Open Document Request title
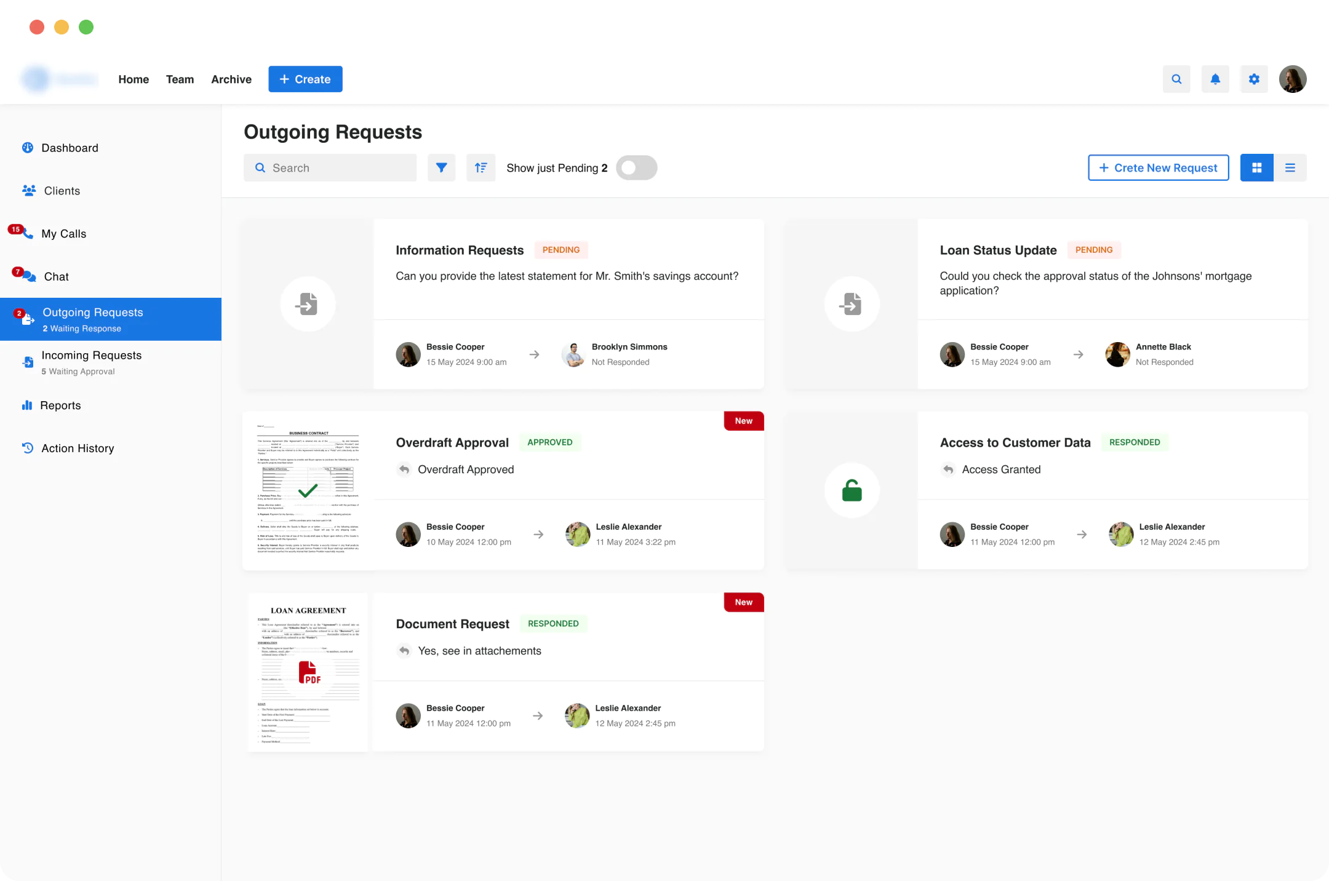This screenshot has height=881, width=1329. [x=452, y=624]
